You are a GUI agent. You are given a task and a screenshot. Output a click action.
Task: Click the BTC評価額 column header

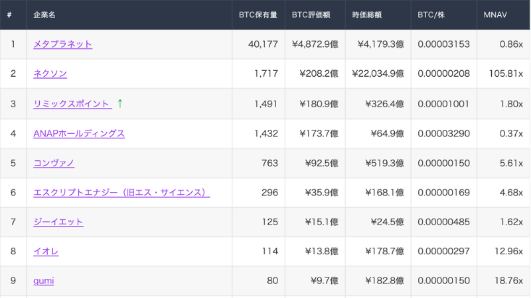click(315, 15)
